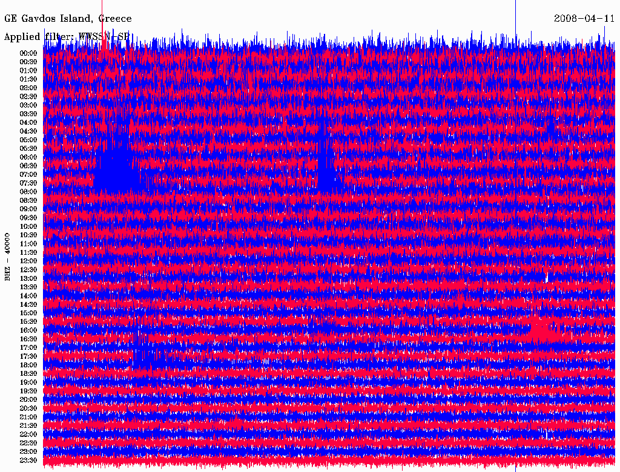Click the 14:30 time label
The image size is (620, 472).
pos(28,305)
